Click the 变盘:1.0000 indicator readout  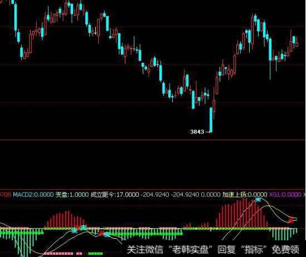pyautogui.click(x=72, y=195)
